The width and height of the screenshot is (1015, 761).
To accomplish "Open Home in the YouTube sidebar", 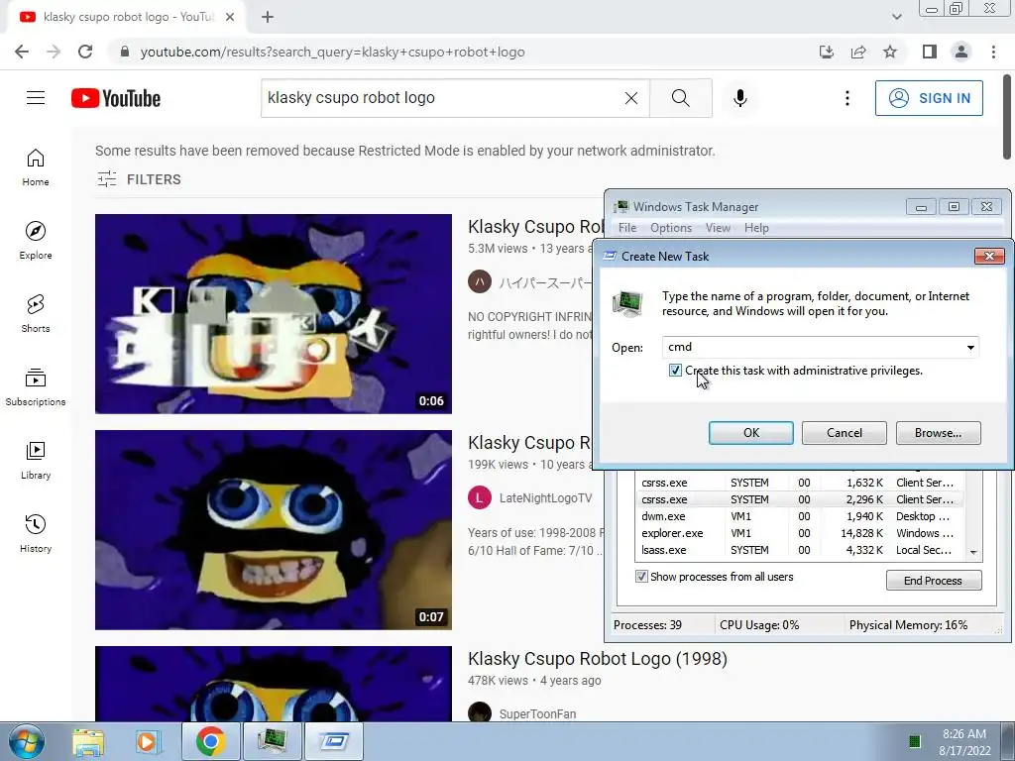I will [x=36, y=167].
